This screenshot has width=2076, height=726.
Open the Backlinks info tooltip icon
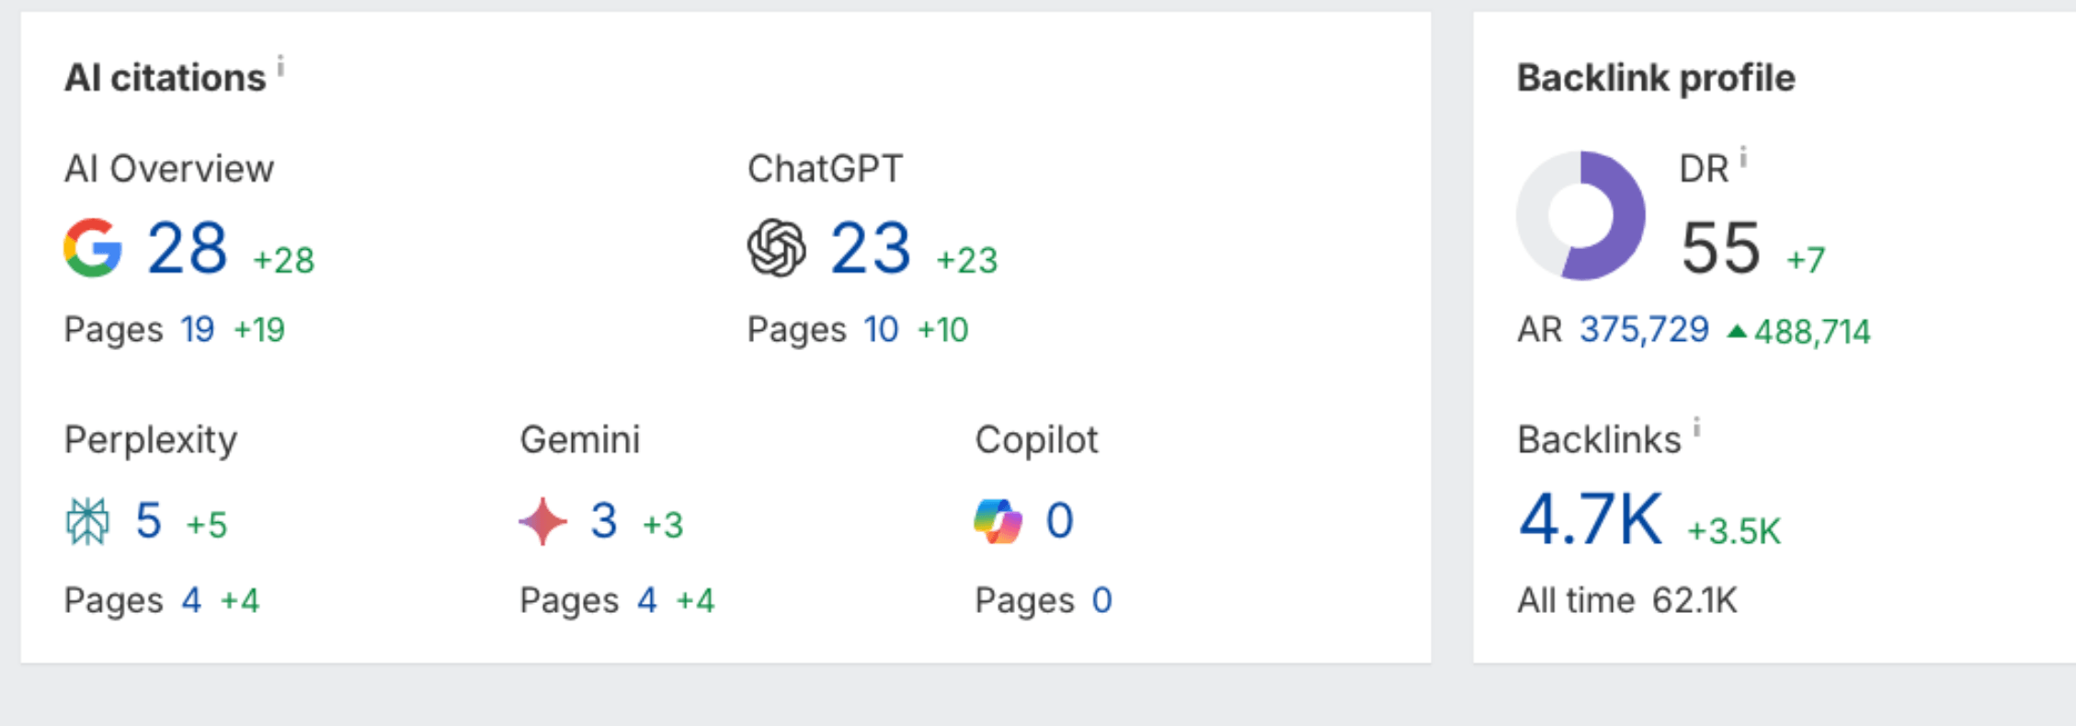[x=1697, y=427]
